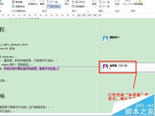This screenshot has width=155, height=116.
Task: Go to next comment 下一条 in 批注 group
Action: tap(52, 2)
